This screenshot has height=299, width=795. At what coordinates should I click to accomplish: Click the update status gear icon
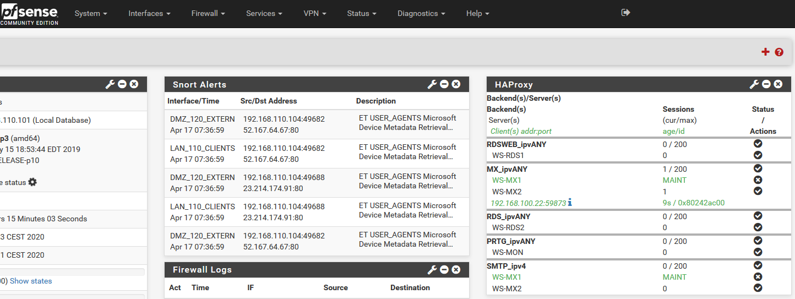click(x=32, y=182)
